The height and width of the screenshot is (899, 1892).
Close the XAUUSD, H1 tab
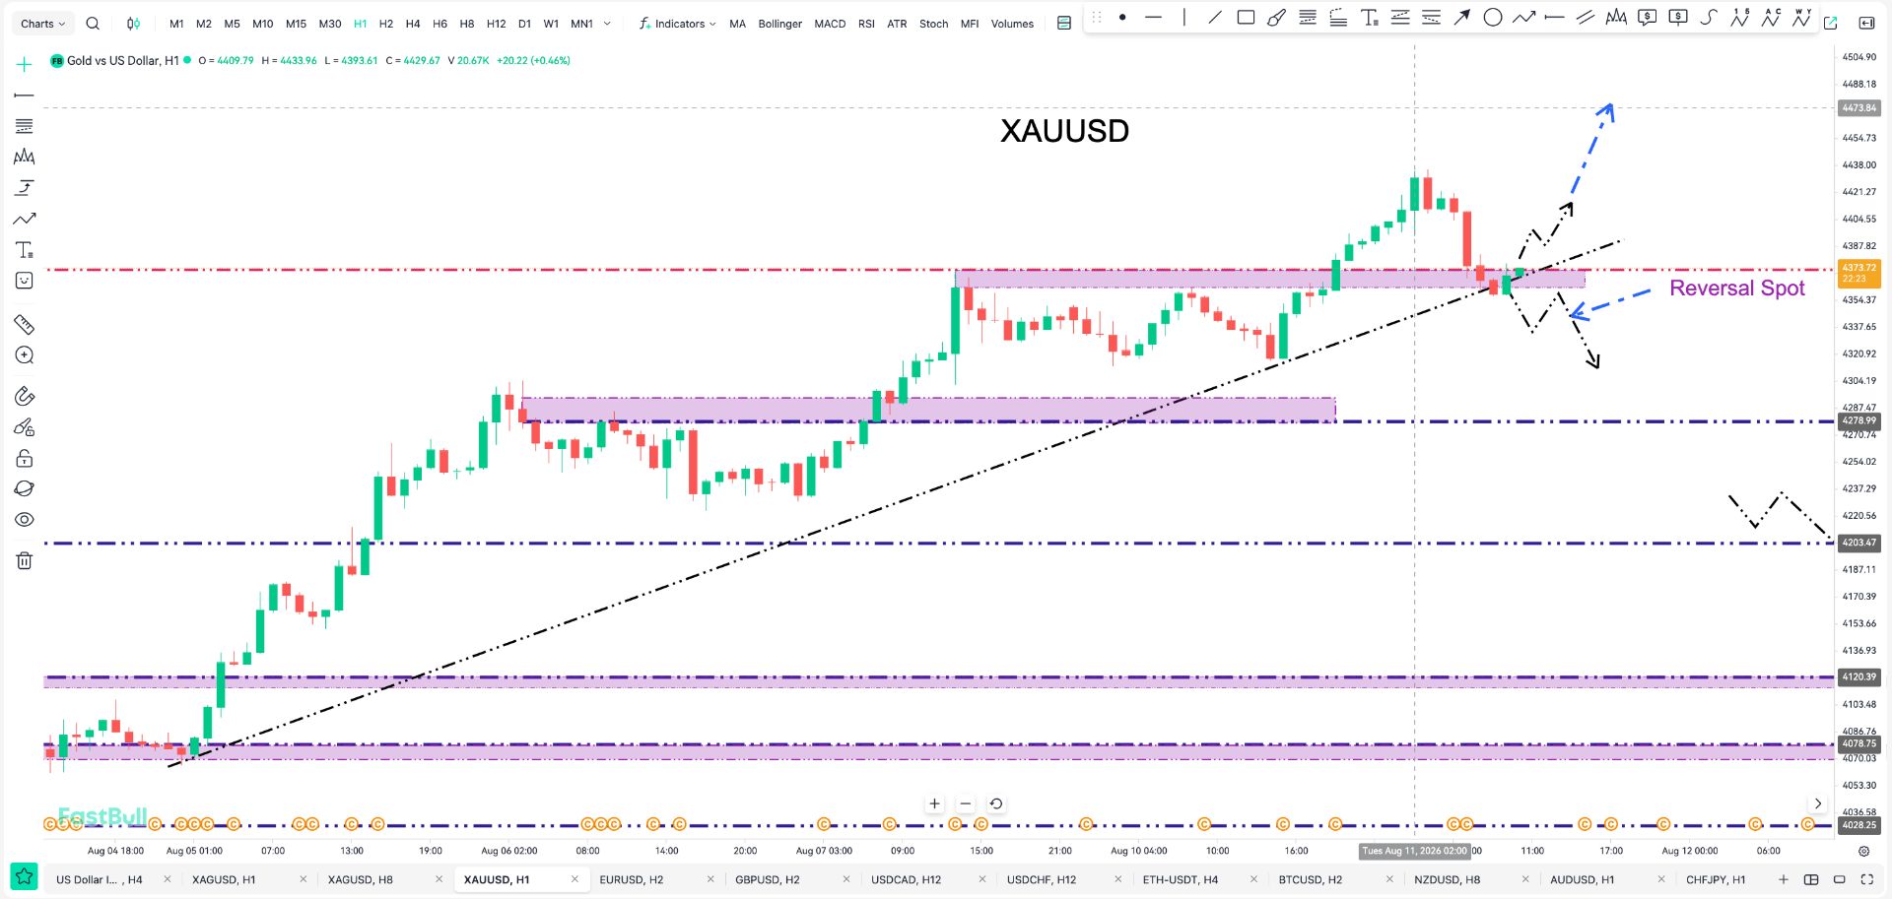[574, 879]
